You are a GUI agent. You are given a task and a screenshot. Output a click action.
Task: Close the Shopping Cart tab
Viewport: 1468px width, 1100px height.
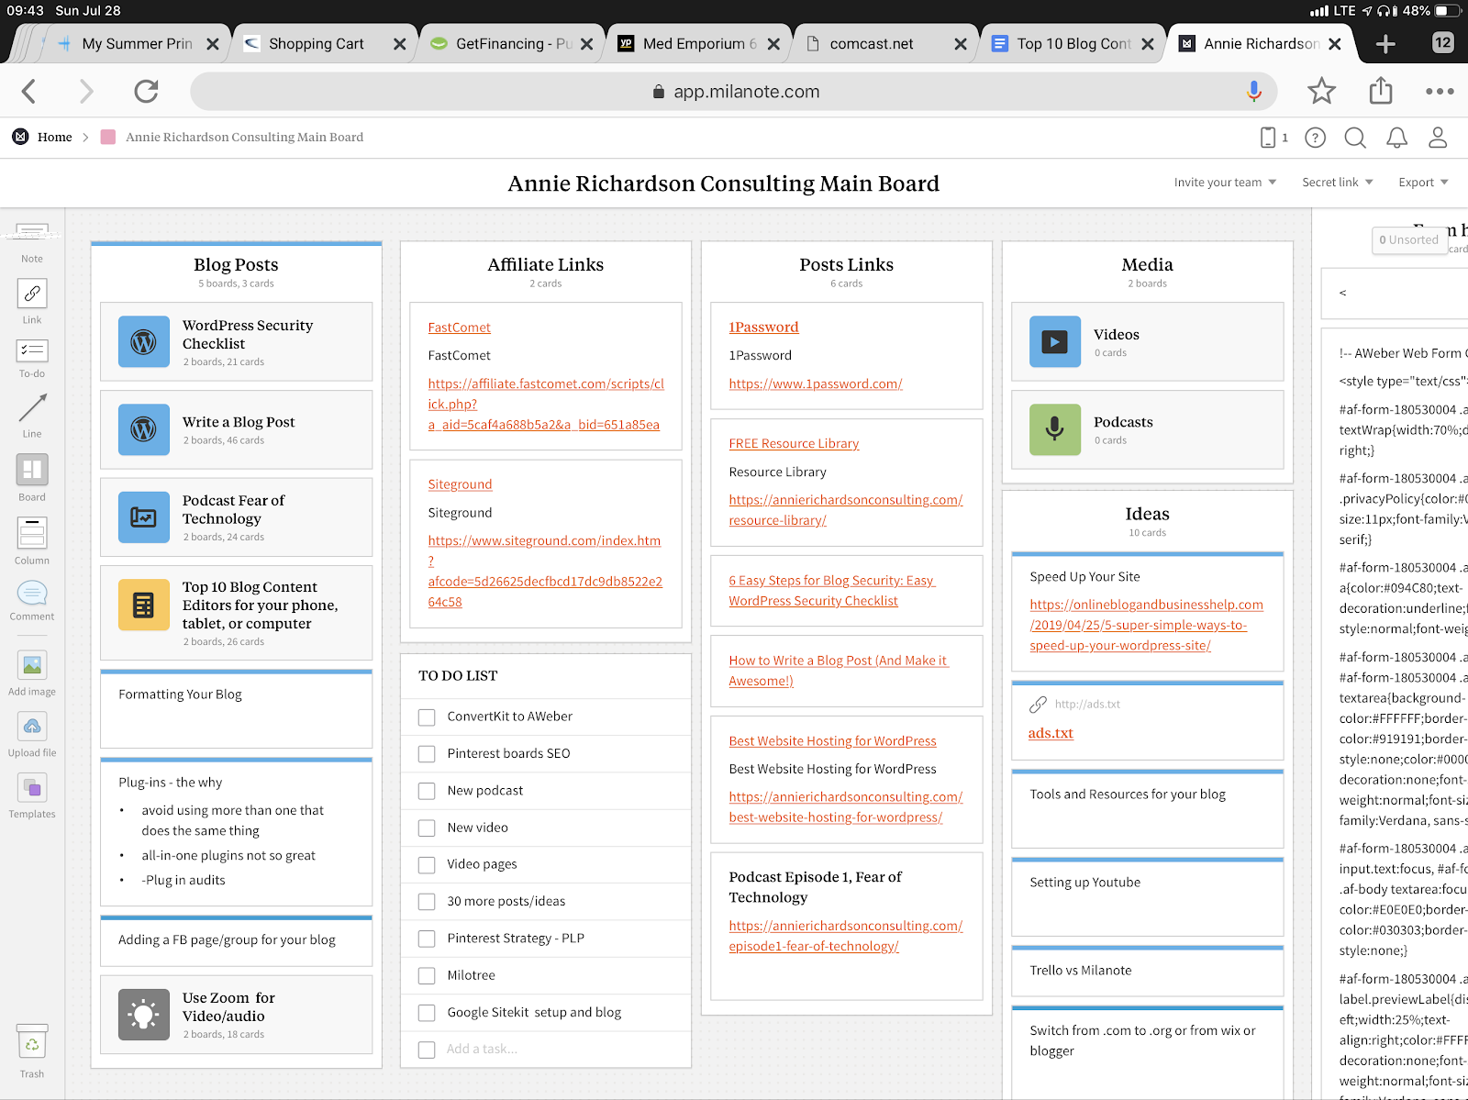pos(400,44)
